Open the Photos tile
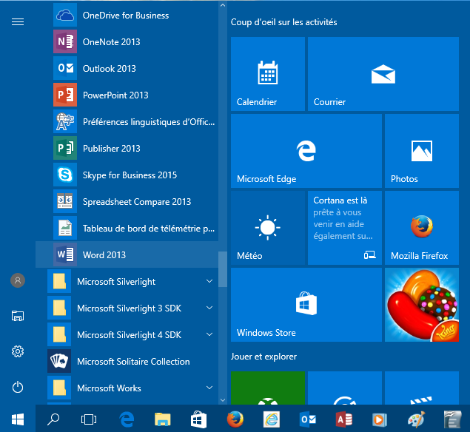The image size is (470, 432). pos(422,151)
